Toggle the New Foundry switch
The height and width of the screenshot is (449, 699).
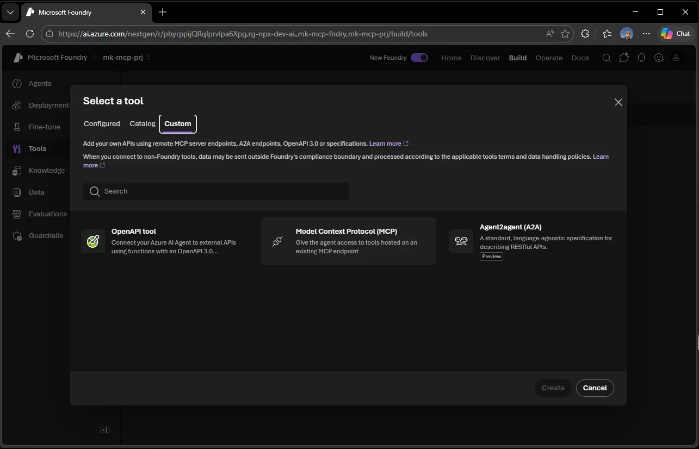pos(419,58)
